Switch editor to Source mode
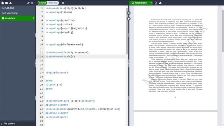The image size is (224, 126). (x=43, y=3)
